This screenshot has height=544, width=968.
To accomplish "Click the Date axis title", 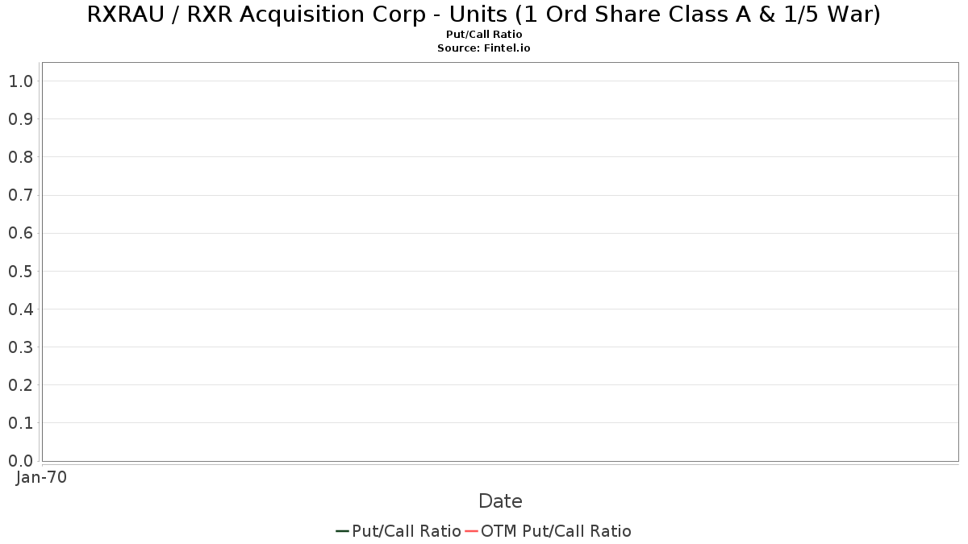I will (x=500, y=501).
